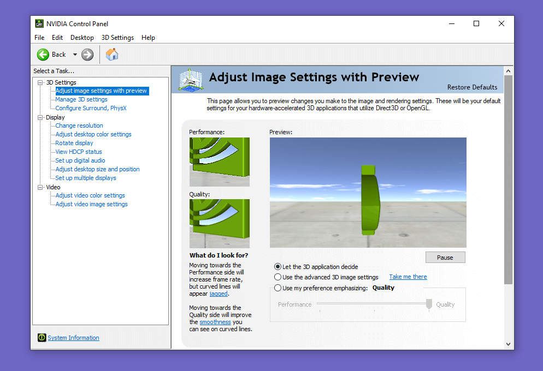Open Rotate display
The image size is (543, 371).
click(x=74, y=143)
